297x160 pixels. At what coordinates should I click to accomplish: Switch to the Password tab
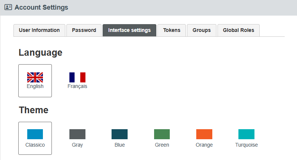[84, 30]
